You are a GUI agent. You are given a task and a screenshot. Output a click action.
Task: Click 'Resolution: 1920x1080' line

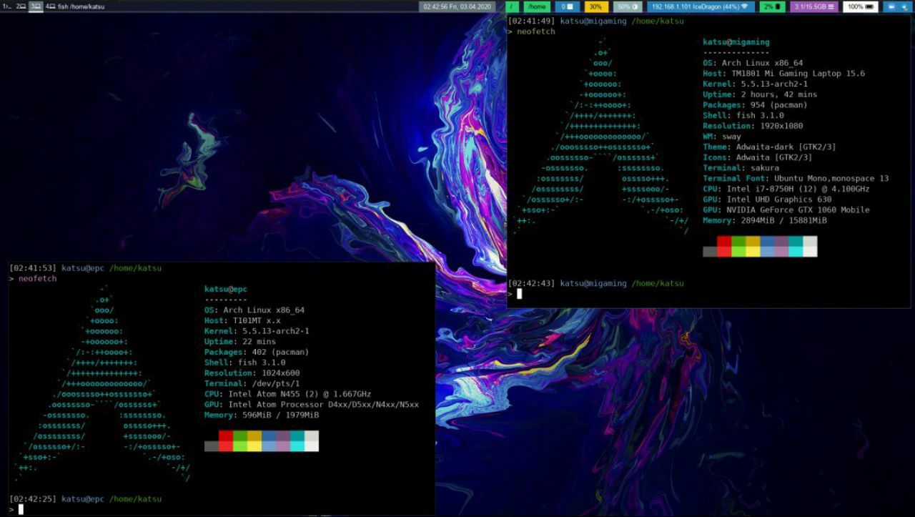click(753, 126)
